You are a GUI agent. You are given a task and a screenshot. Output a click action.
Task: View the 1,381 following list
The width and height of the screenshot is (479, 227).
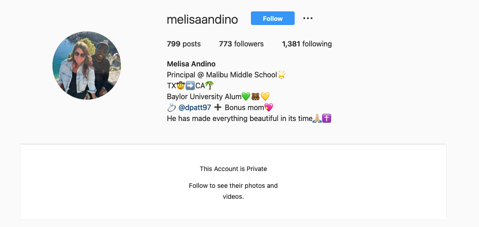coord(307,44)
